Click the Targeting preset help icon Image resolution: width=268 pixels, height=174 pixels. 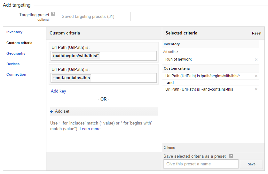(53, 14)
